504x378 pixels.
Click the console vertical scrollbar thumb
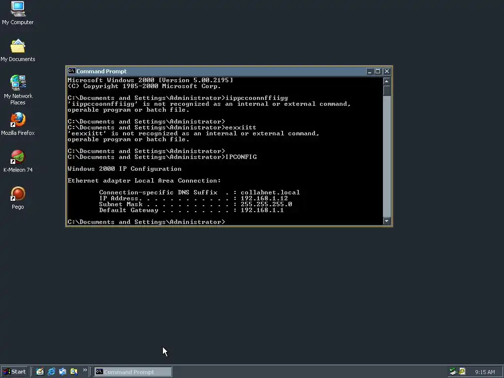coord(387,91)
